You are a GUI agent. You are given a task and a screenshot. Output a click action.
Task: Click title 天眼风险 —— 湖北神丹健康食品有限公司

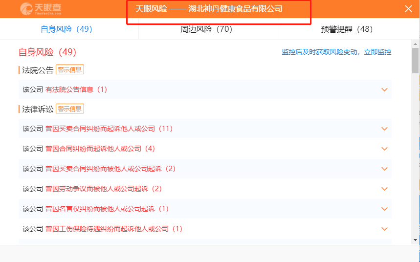click(209, 9)
